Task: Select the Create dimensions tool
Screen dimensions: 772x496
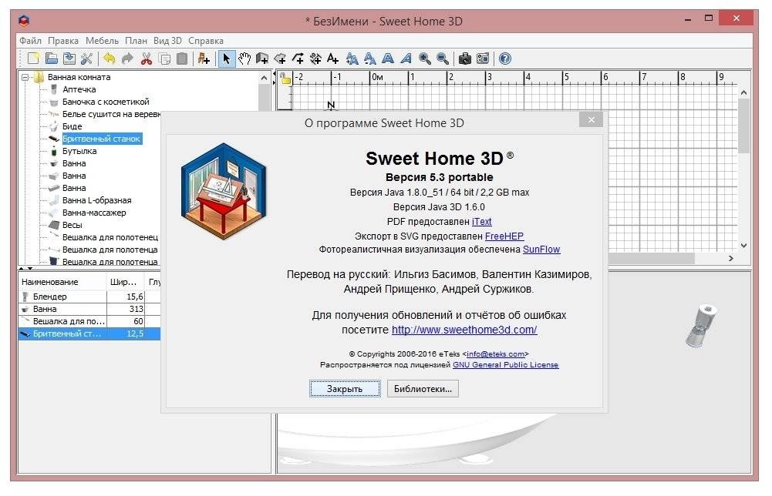Action: (x=315, y=59)
